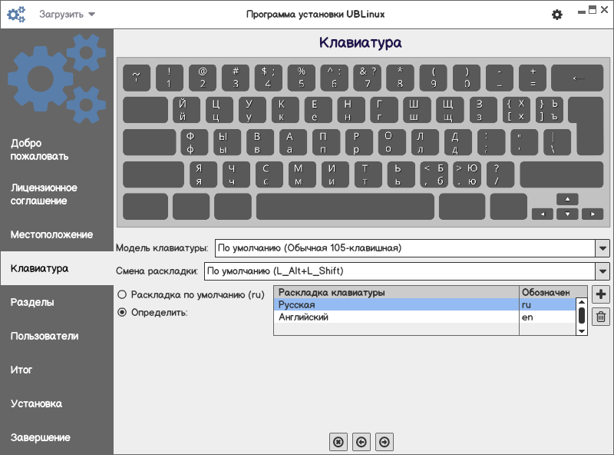Click the П key on keyboard preview

325,142
